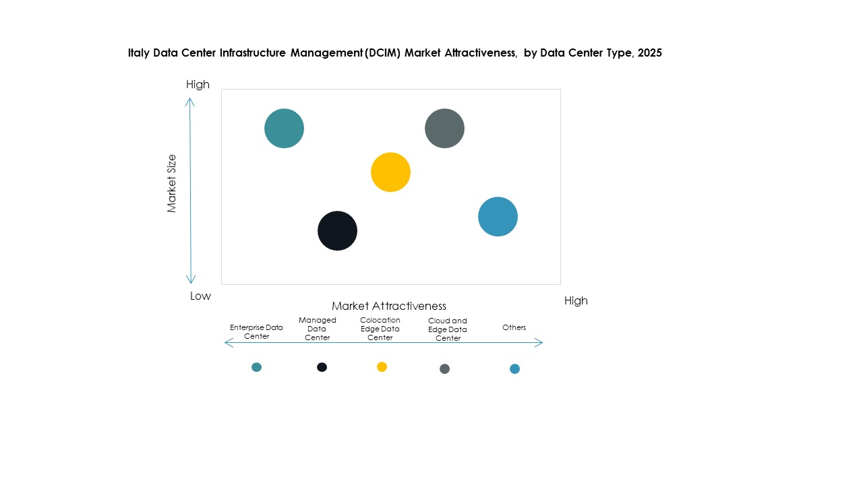Click the chart title text
Viewport: 863px width, 485px height.
click(x=395, y=53)
